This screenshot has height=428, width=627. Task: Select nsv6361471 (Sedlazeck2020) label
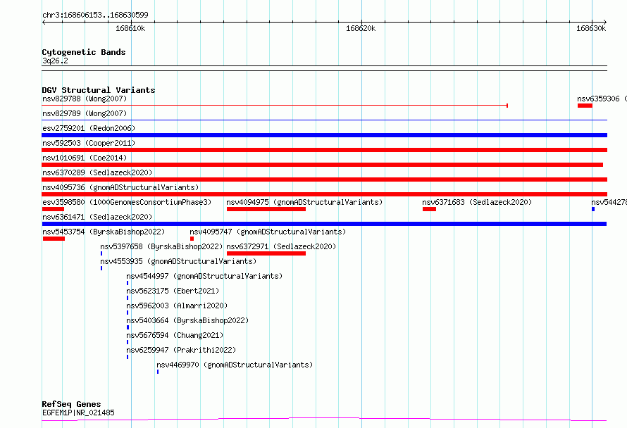point(97,217)
